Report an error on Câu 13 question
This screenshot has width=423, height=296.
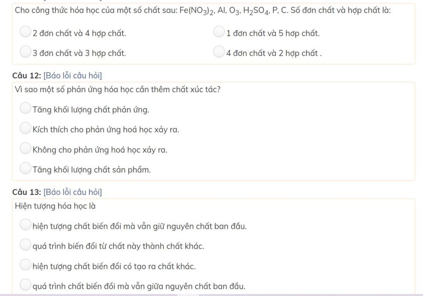tap(72, 192)
